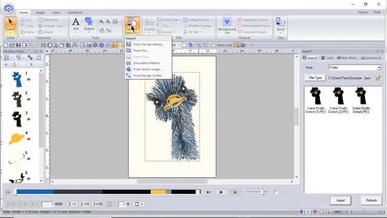The image size is (387, 218).
Task: Stop the stitch simulation
Action: tap(235, 192)
